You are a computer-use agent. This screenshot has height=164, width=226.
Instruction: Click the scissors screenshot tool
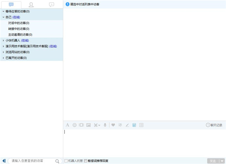(x=96, y=125)
